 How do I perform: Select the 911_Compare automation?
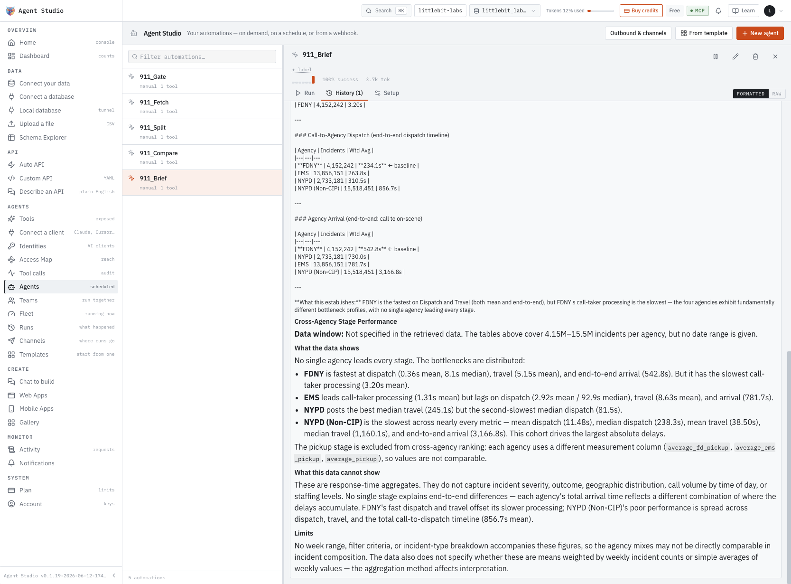[202, 158]
